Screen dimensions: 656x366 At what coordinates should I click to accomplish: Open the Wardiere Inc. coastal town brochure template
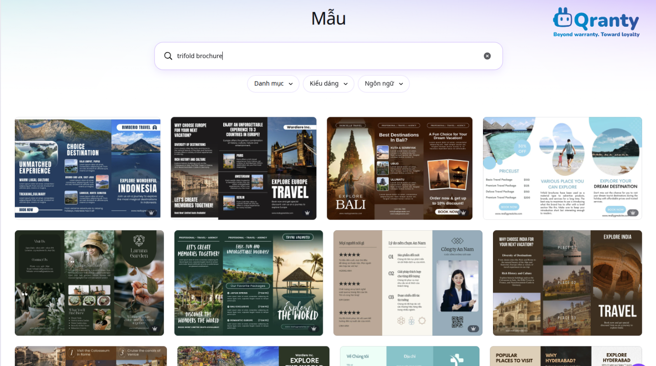253,356
